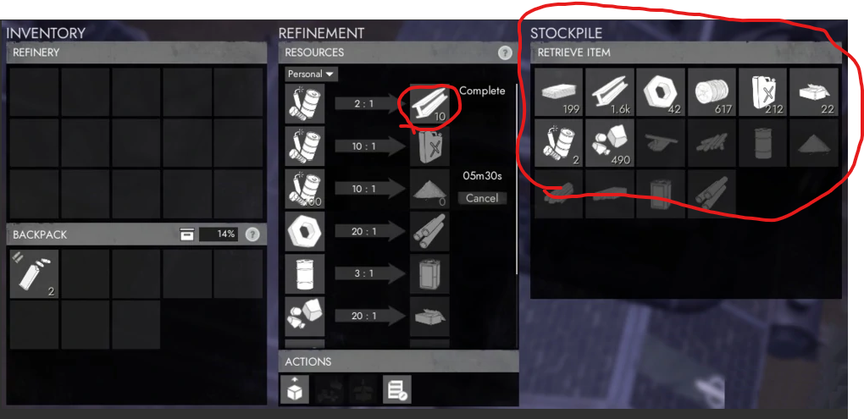Open the help icon in Resources header

[504, 52]
